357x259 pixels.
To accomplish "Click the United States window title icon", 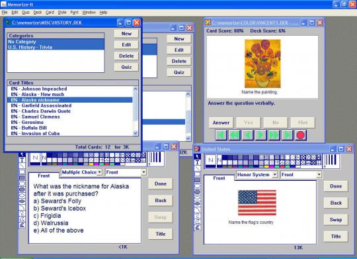I will pyautogui.click(x=197, y=149).
